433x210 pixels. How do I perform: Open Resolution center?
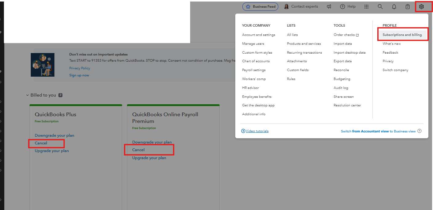(x=348, y=105)
